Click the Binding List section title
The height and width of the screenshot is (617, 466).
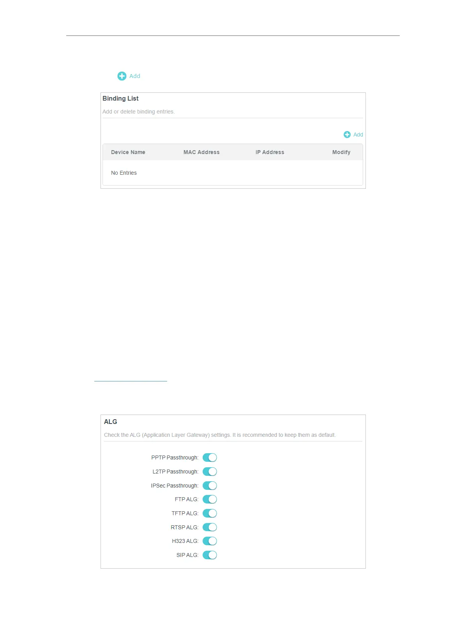(120, 98)
